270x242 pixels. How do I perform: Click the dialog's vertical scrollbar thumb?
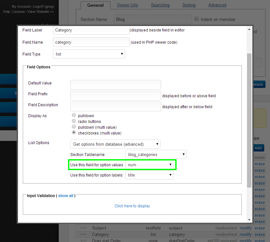[x=249, y=120]
